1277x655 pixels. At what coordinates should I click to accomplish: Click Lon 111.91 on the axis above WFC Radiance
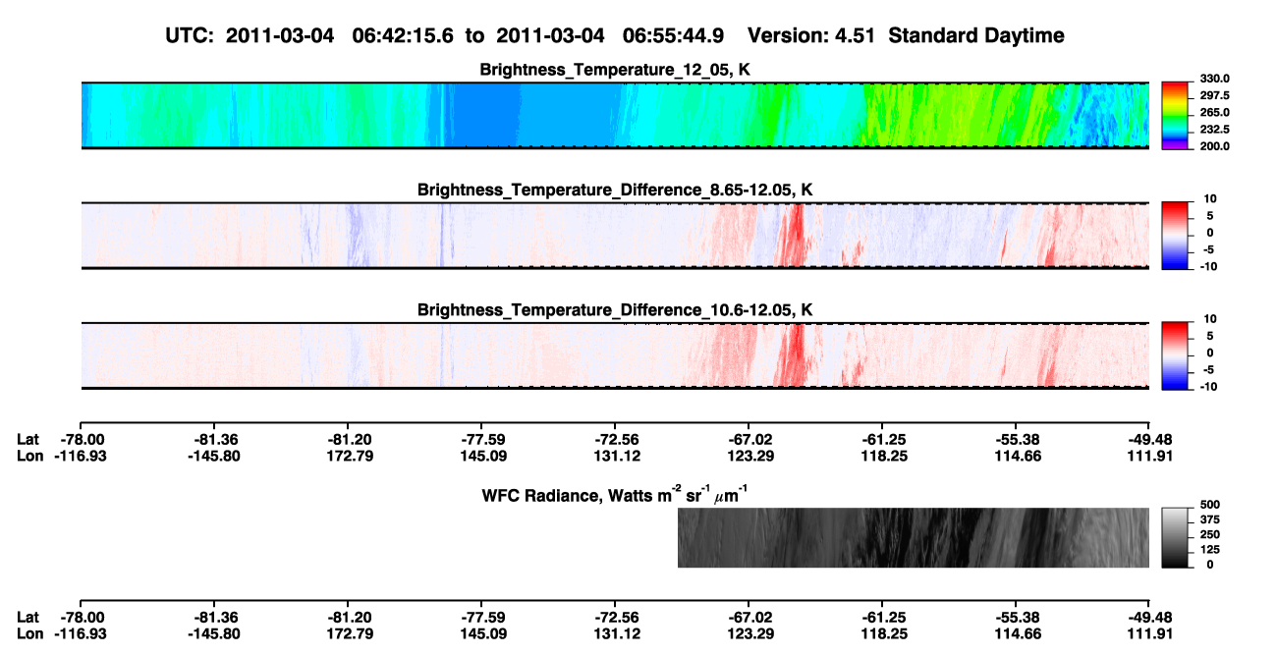click(1149, 456)
